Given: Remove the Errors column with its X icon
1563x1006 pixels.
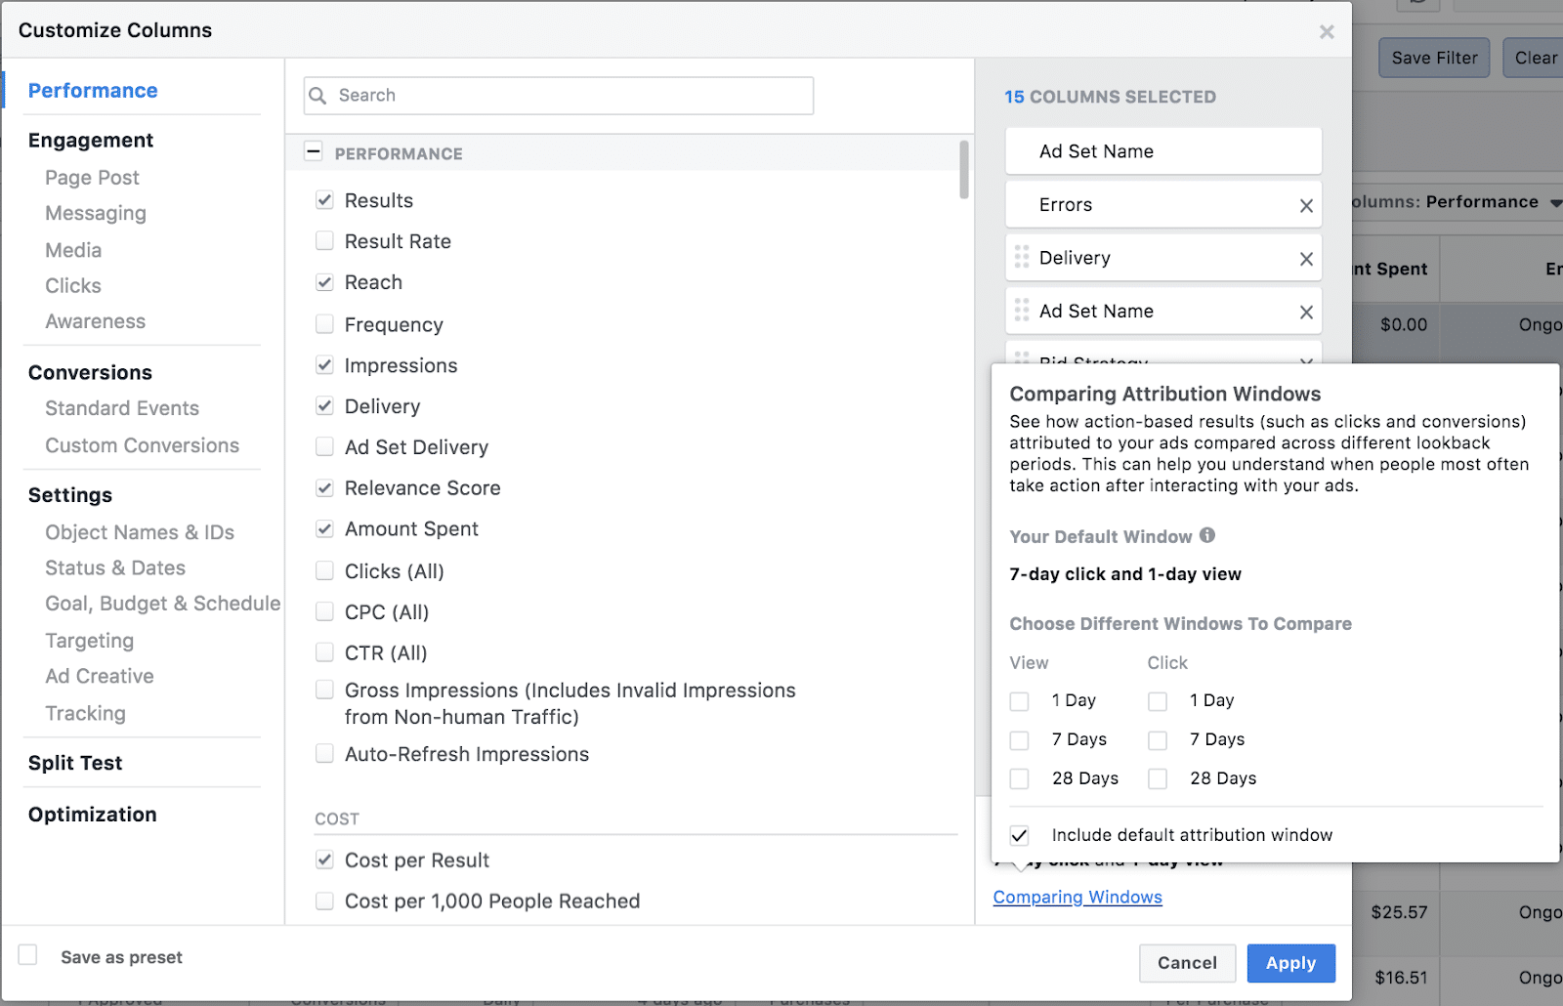Looking at the screenshot, I should pos(1306,206).
